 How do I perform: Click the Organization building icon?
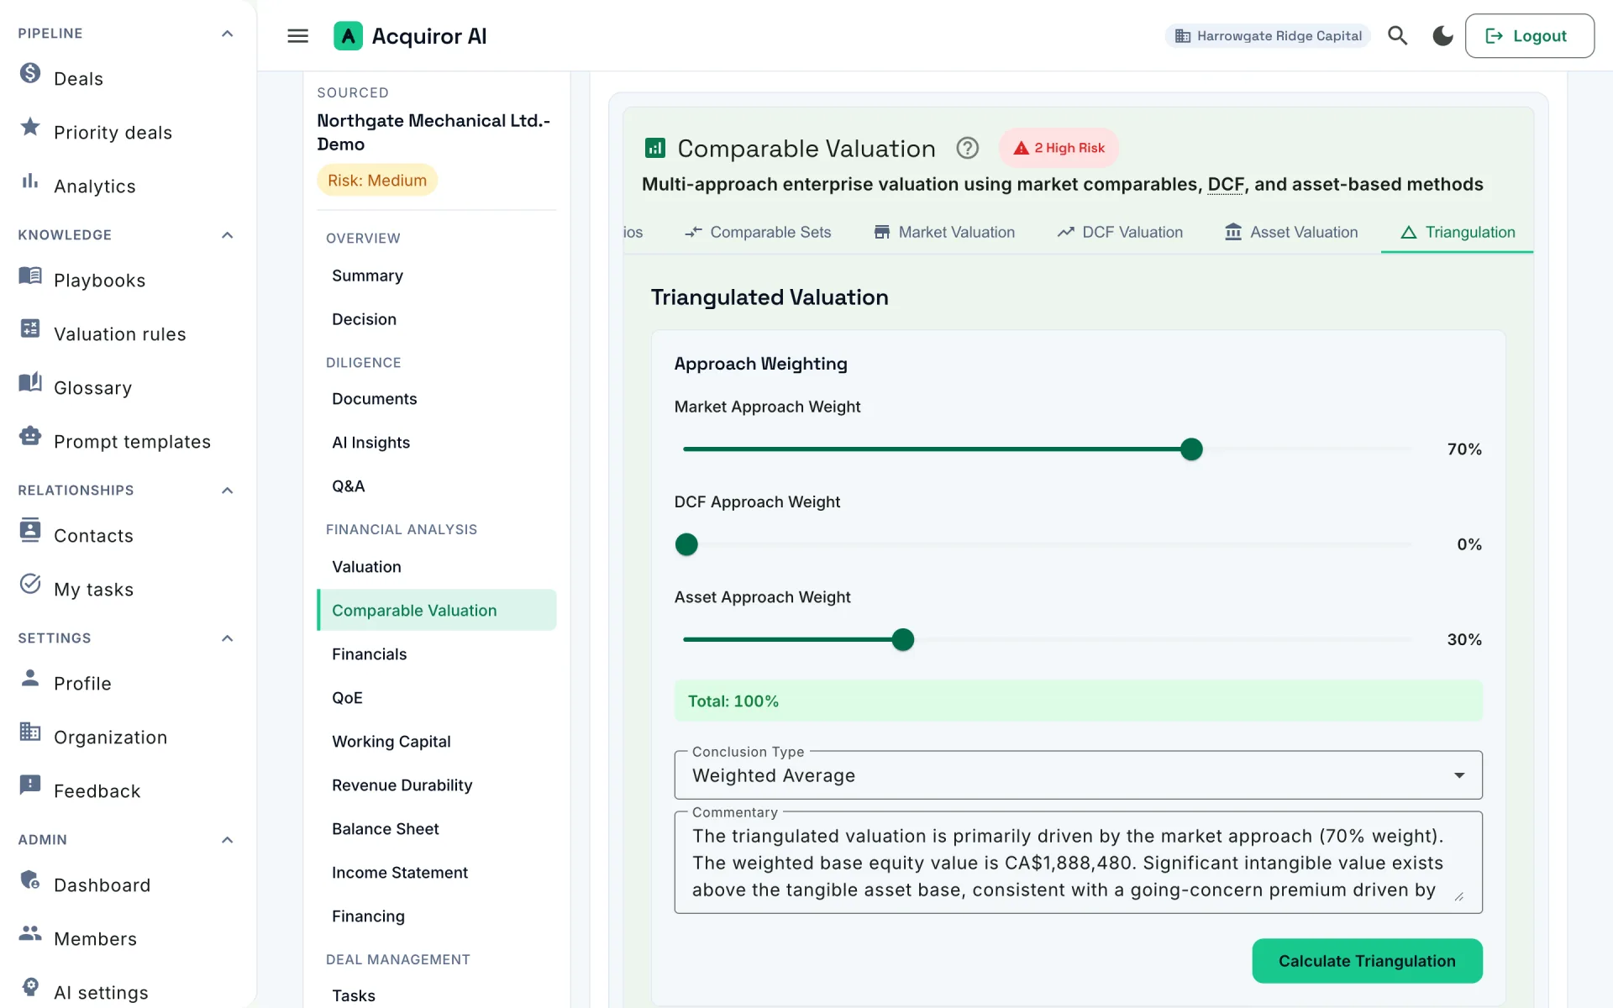coord(30,732)
